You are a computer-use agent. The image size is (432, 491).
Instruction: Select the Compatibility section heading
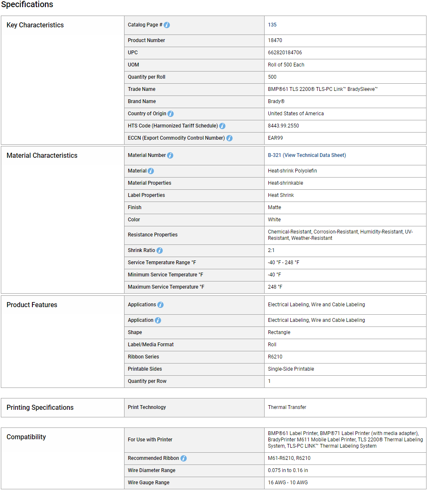pyautogui.click(x=27, y=437)
